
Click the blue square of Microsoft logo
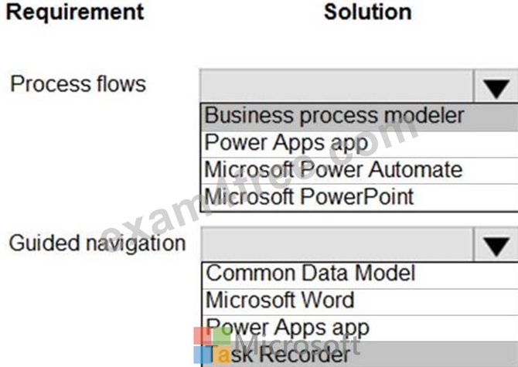pyautogui.click(x=203, y=355)
